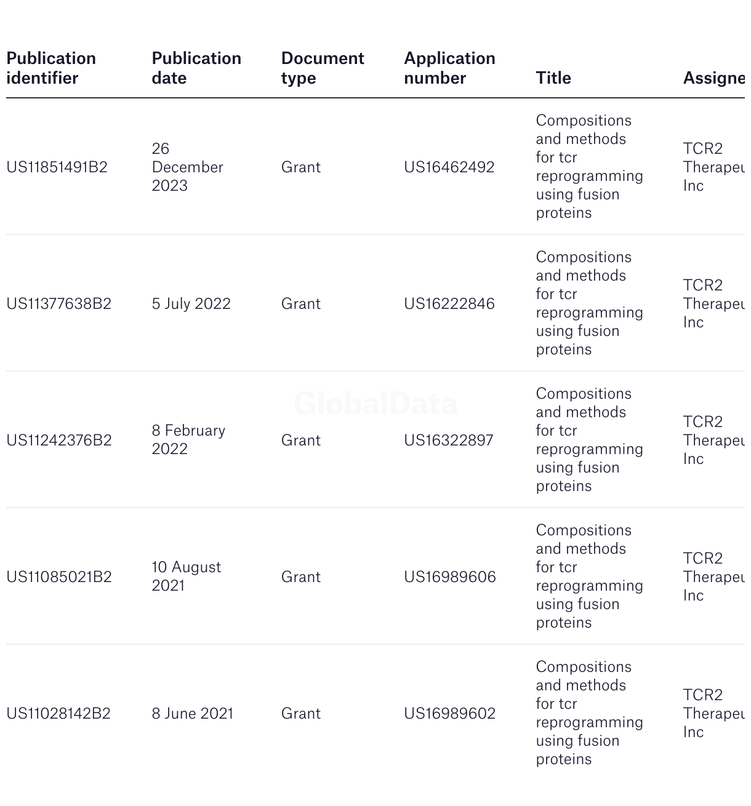Image resolution: width=751 pixels, height=806 pixels.
Task: Select publication identifier US11242376B2
Action: pyautogui.click(x=59, y=441)
